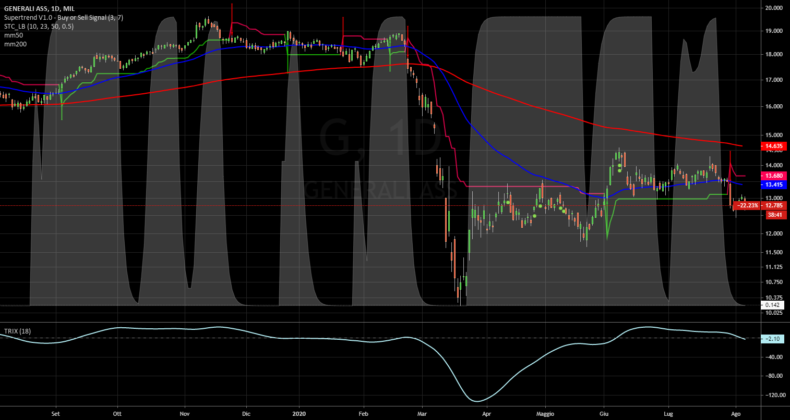Click the Lug month label on time axis
The width and height of the screenshot is (790, 420).
tap(668, 414)
